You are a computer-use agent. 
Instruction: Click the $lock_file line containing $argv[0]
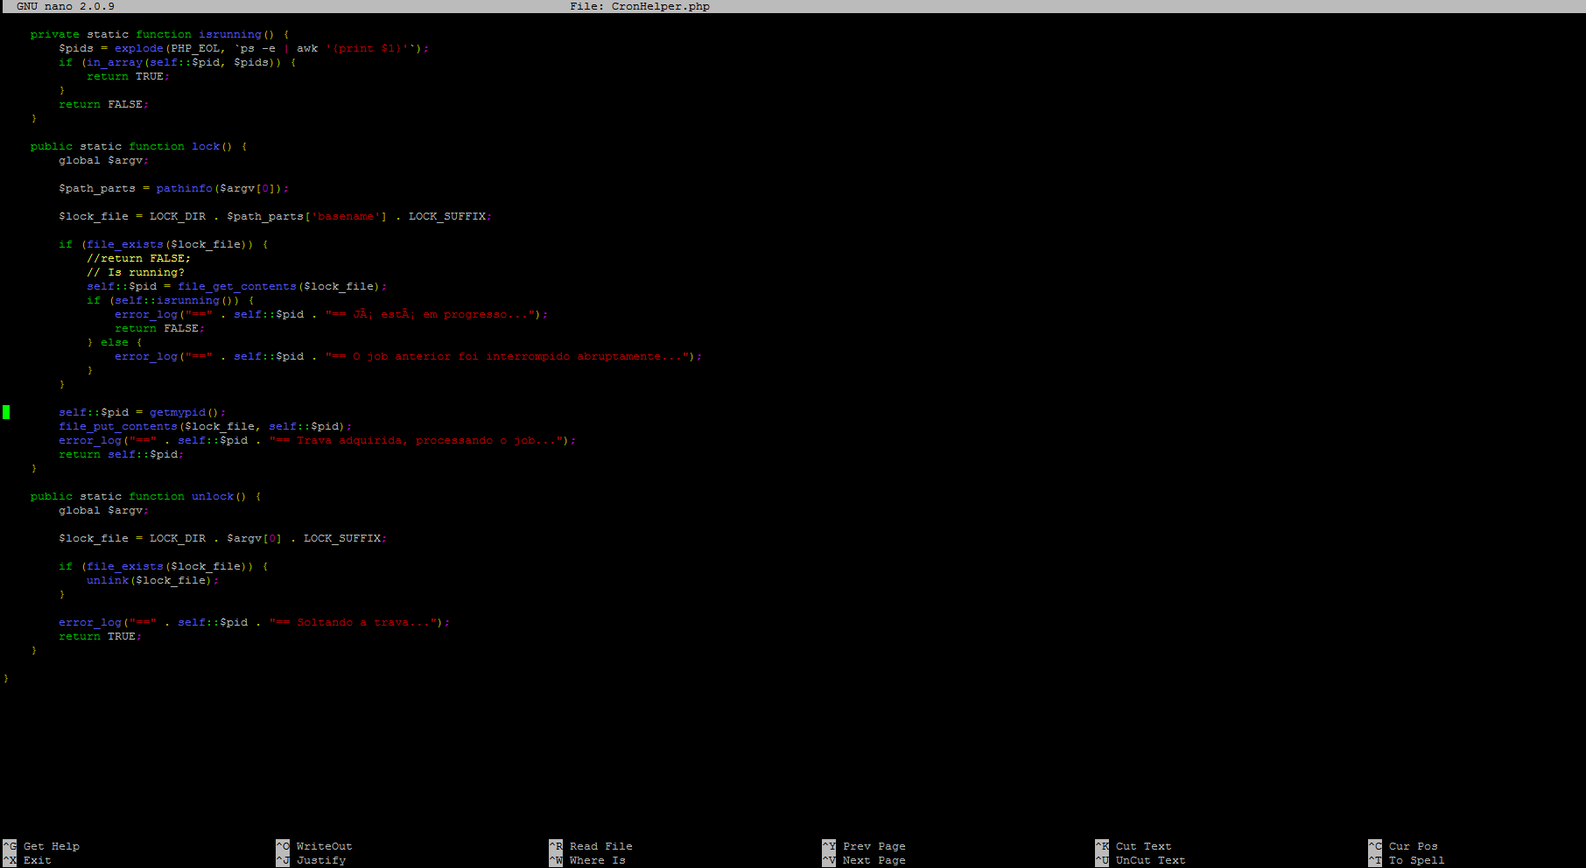tap(223, 538)
